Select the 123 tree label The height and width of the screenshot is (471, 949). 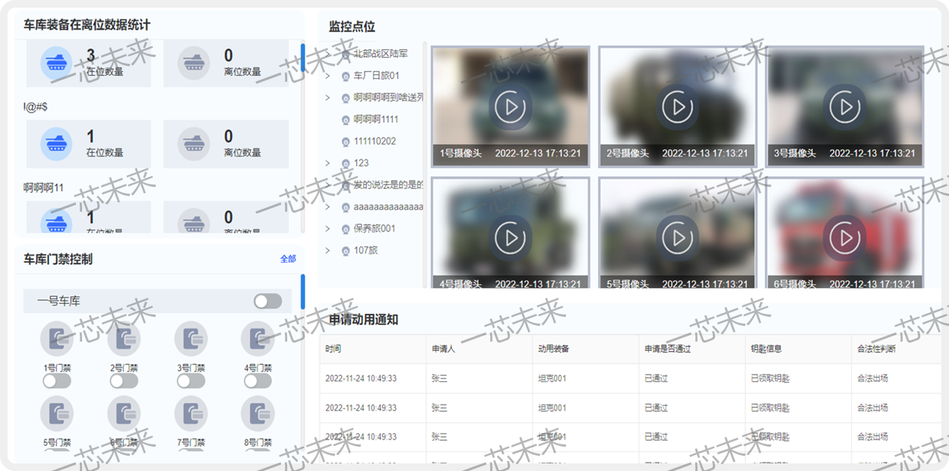tap(361, 163)
